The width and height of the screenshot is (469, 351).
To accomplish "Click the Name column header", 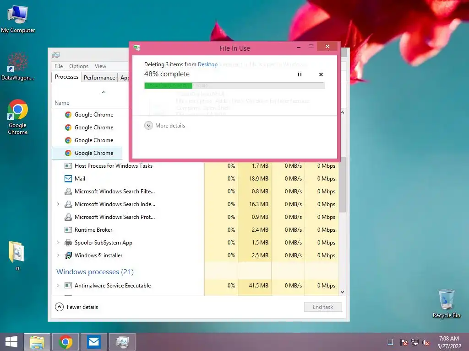I will 62,103.
